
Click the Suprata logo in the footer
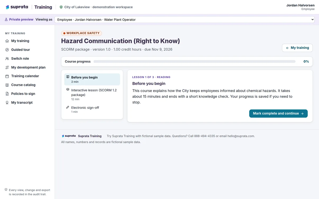pyautogui.click(x=69, y=136)
